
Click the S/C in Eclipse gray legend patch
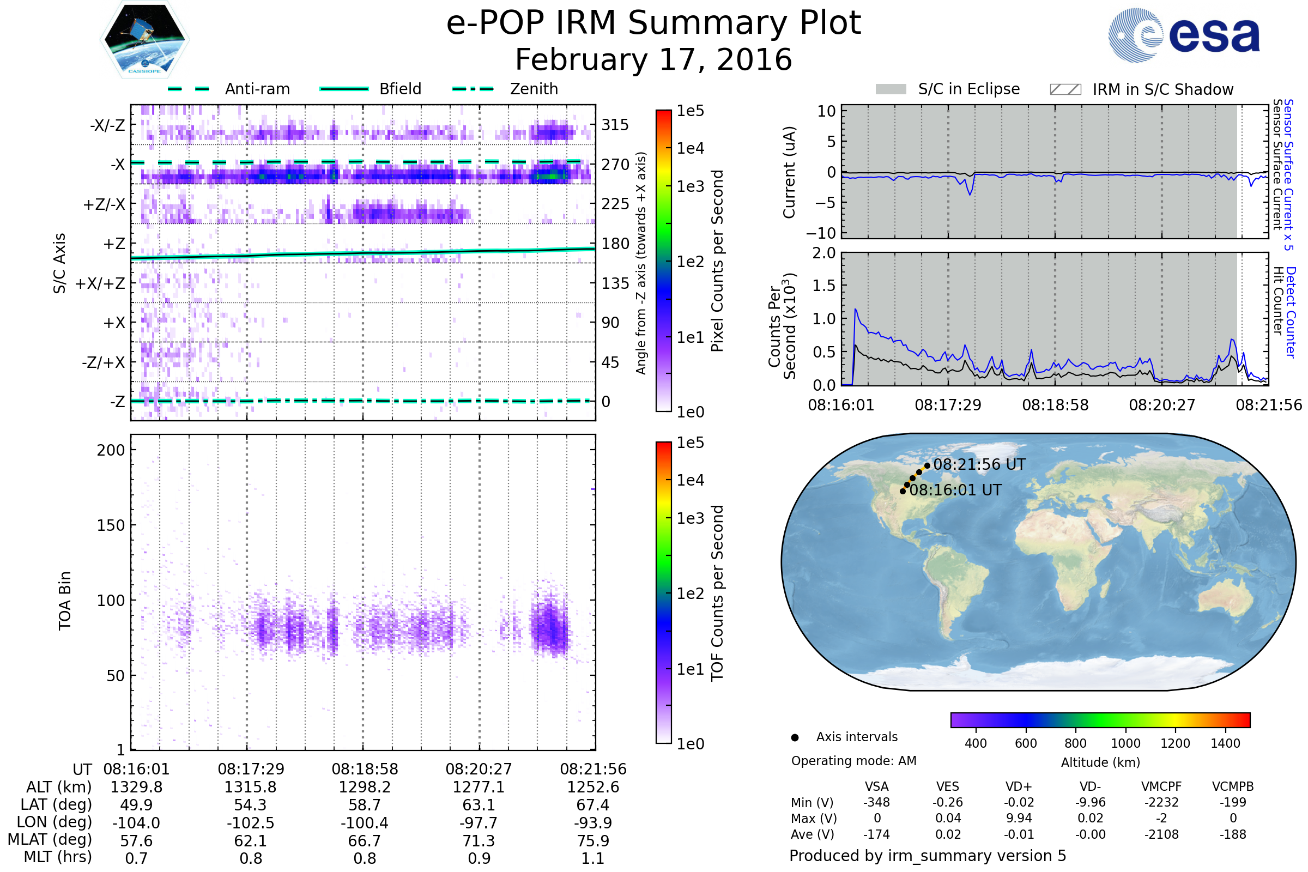891,89
